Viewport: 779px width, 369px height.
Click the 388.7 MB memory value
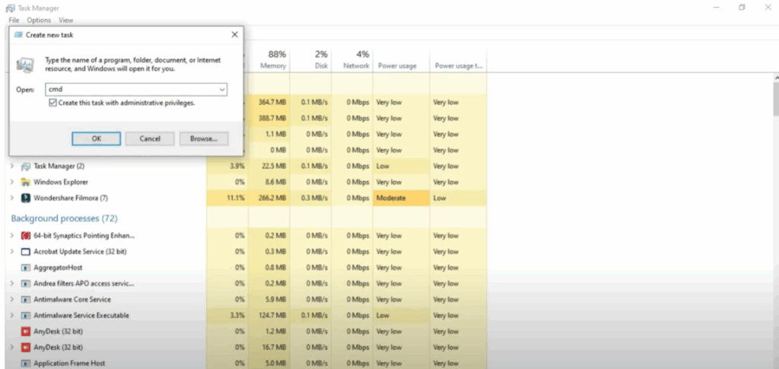(x=272, y=118)
